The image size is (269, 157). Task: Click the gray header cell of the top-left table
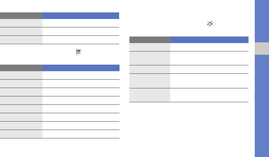(x=21, y=16)
